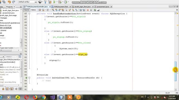This screenshot has width=179, height=100.
Task: Collapse code fold at line 65
Action: 29,14
